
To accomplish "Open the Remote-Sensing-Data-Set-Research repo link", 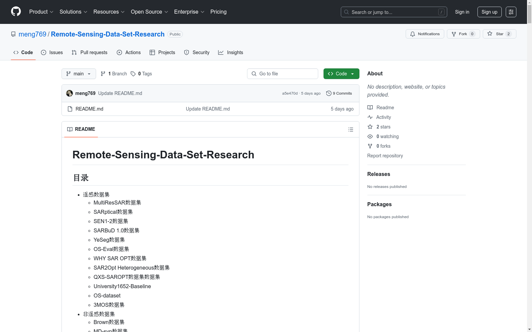I will [108, 34].
